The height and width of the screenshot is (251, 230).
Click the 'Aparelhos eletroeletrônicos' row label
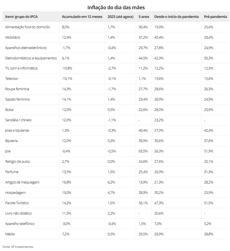click(x=26, y=48)
